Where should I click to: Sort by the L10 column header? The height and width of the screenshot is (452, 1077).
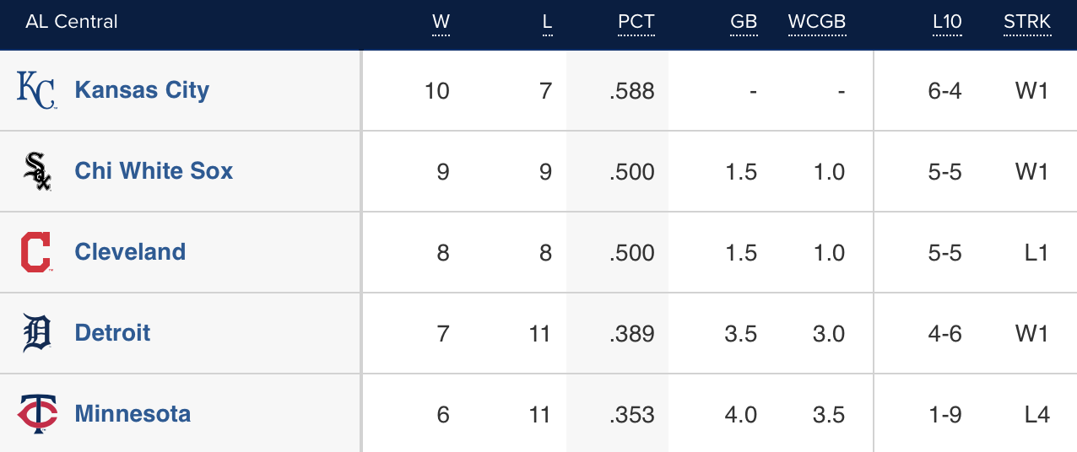click(x=947, y=22)
